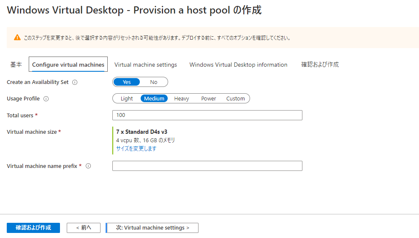
Task: Click the orange warning triangle icon
Action: pos(17,38)
